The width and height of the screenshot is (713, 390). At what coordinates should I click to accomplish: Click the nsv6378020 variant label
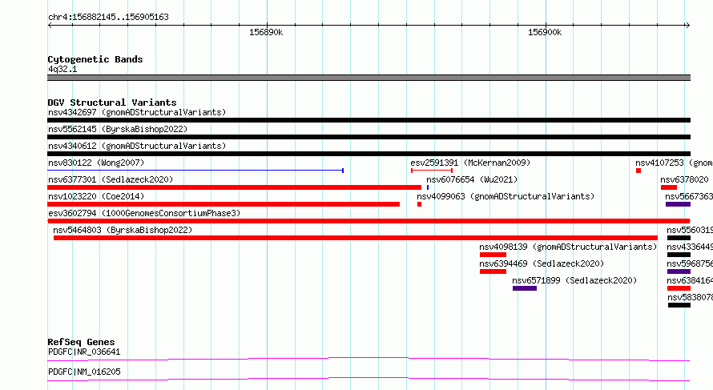point(684,179)
